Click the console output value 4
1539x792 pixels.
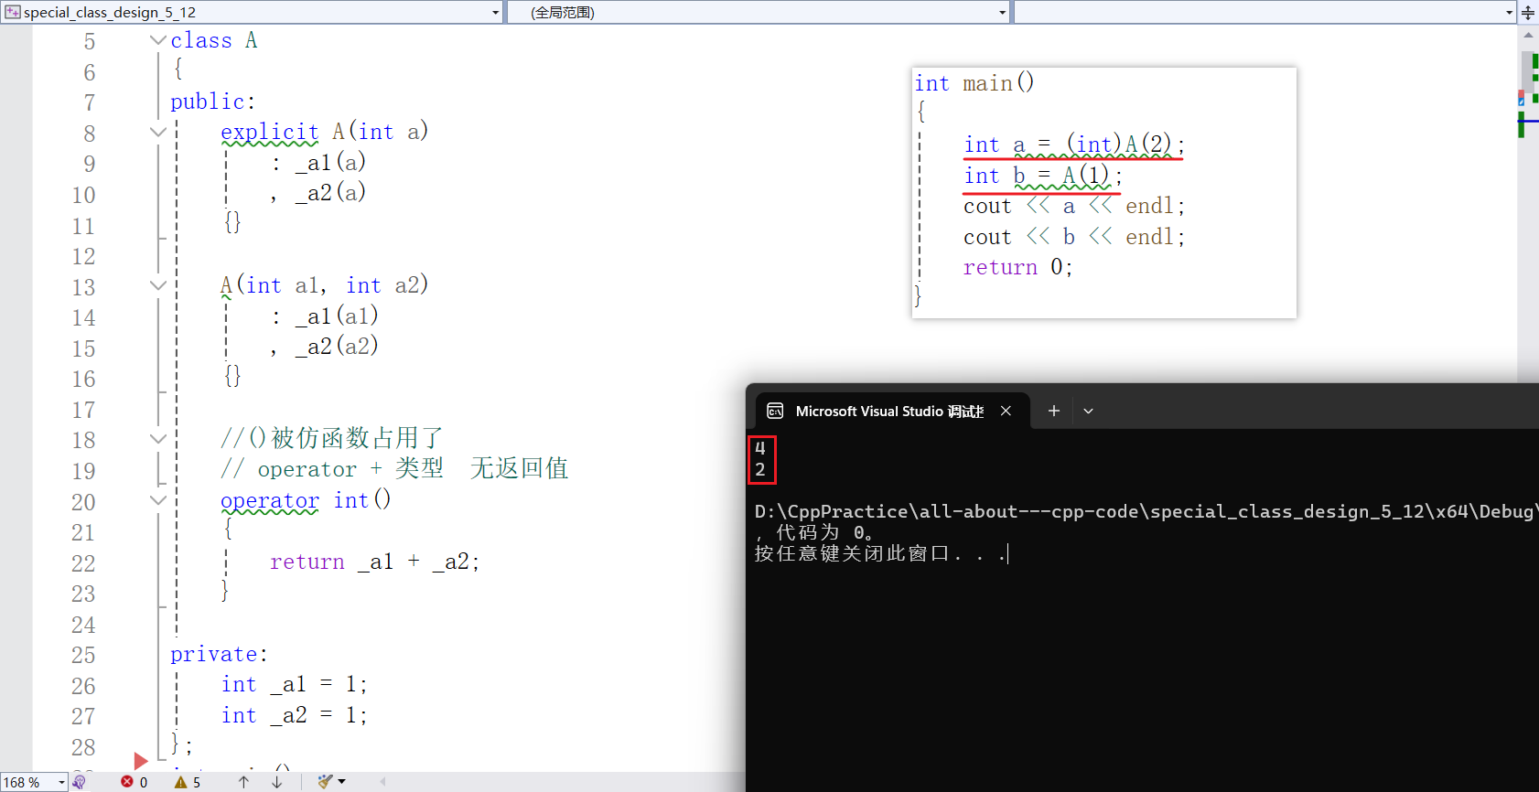[760, 448]
